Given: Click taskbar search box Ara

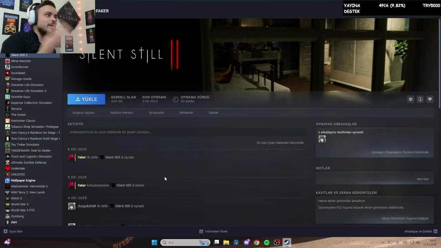Looking at the screenshot, I should 185,242.
